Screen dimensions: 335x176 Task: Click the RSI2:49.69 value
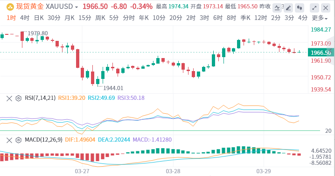101,98
